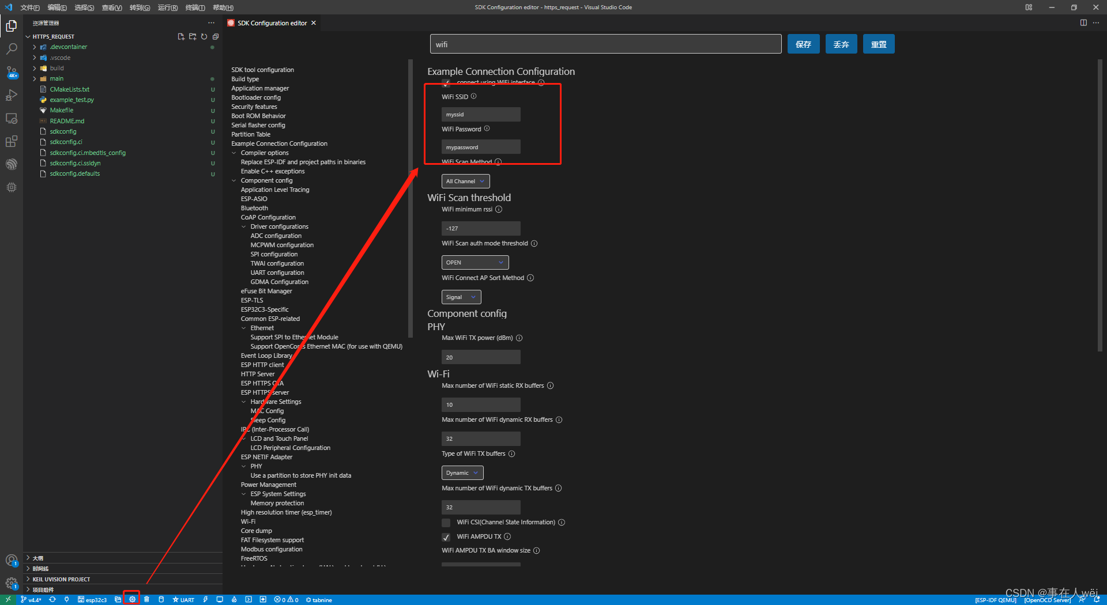
Task: Open the 文件(F) menu
Action: click(x=30, y=7)
